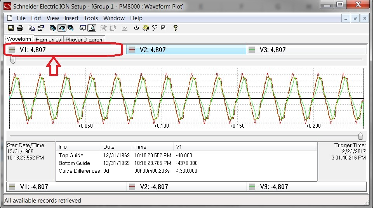The width and height of the screenshot is (374, 208).
Task: Click the window-with-magnifier toolbar icon
Action: click(82, 28)
